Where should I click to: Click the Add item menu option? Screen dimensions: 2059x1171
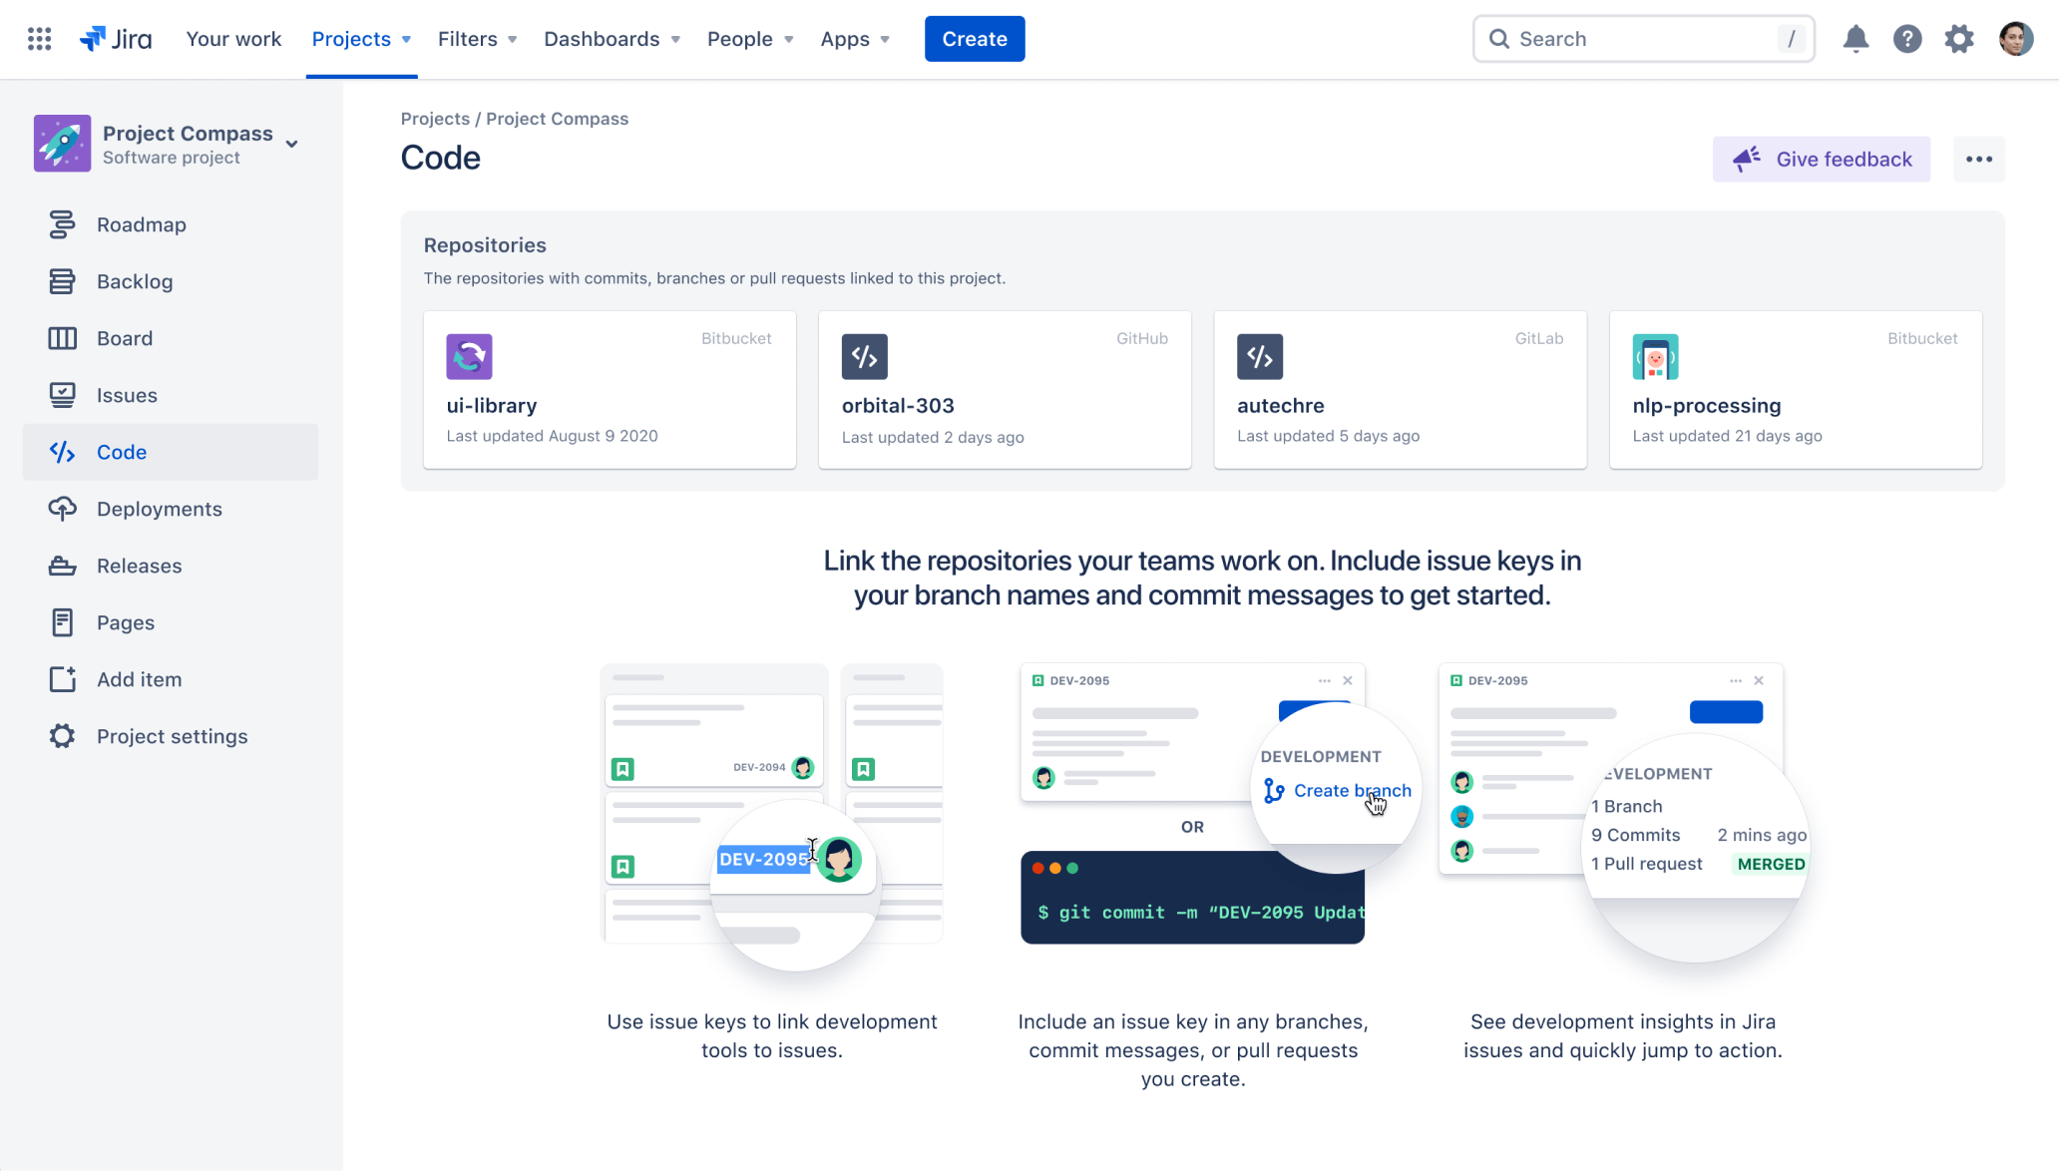pos(139,679)
